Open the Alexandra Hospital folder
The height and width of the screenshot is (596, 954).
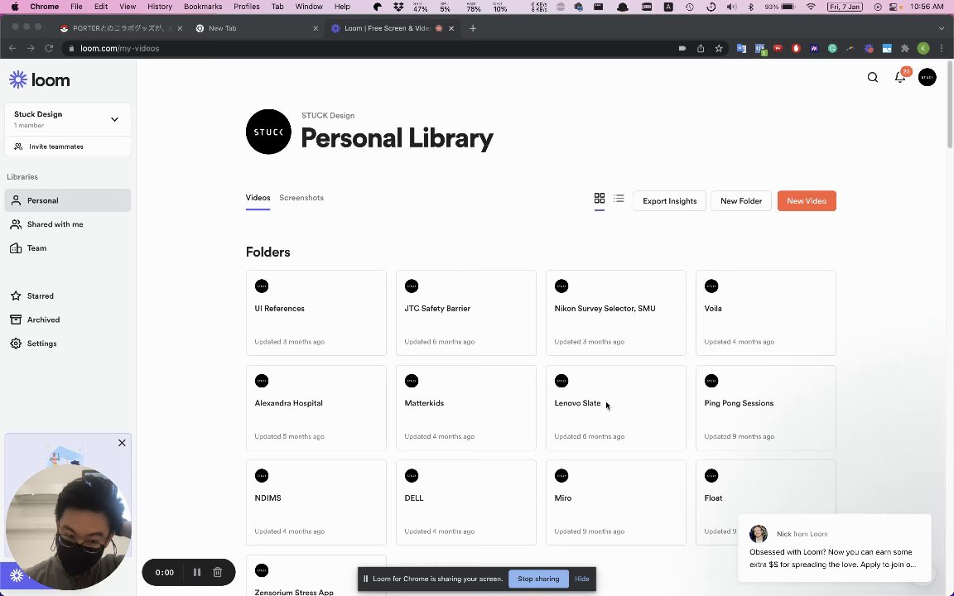(316, 407)
